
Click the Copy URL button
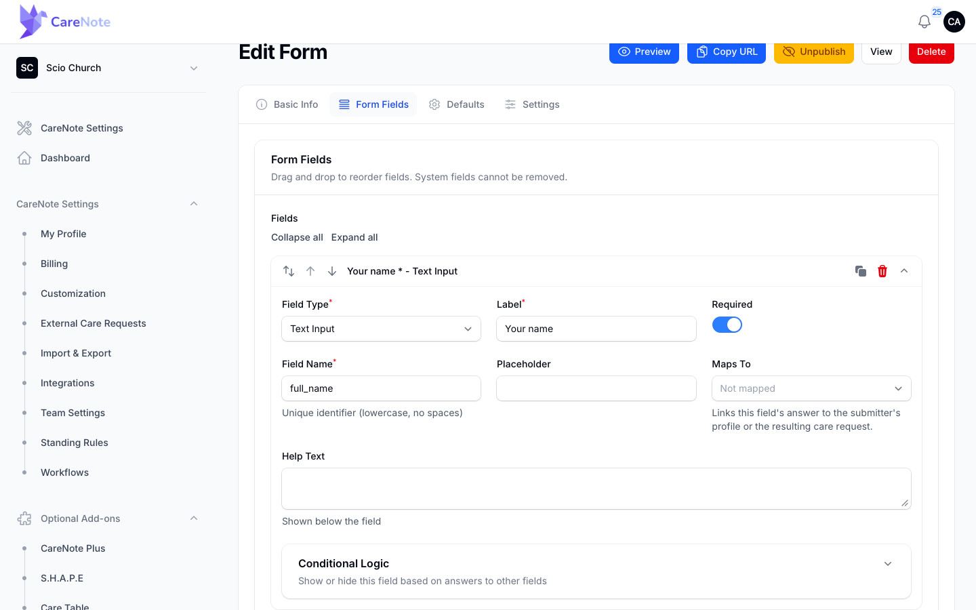[x=727, y=52]
